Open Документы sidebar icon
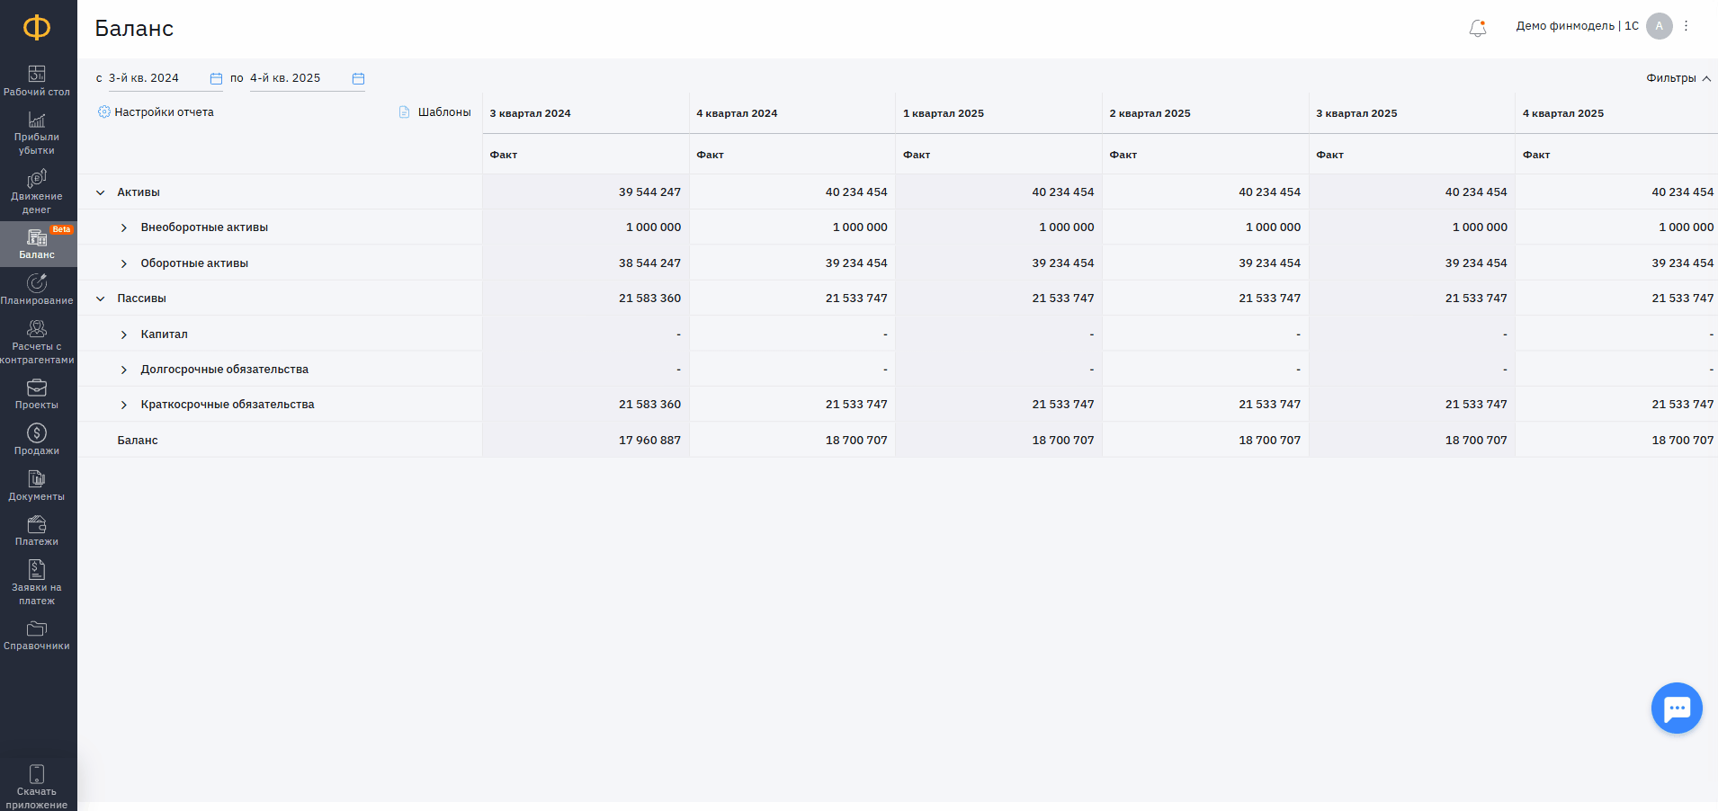The height and width of the screenshot is (811, 1718). [x=37, y=478]
